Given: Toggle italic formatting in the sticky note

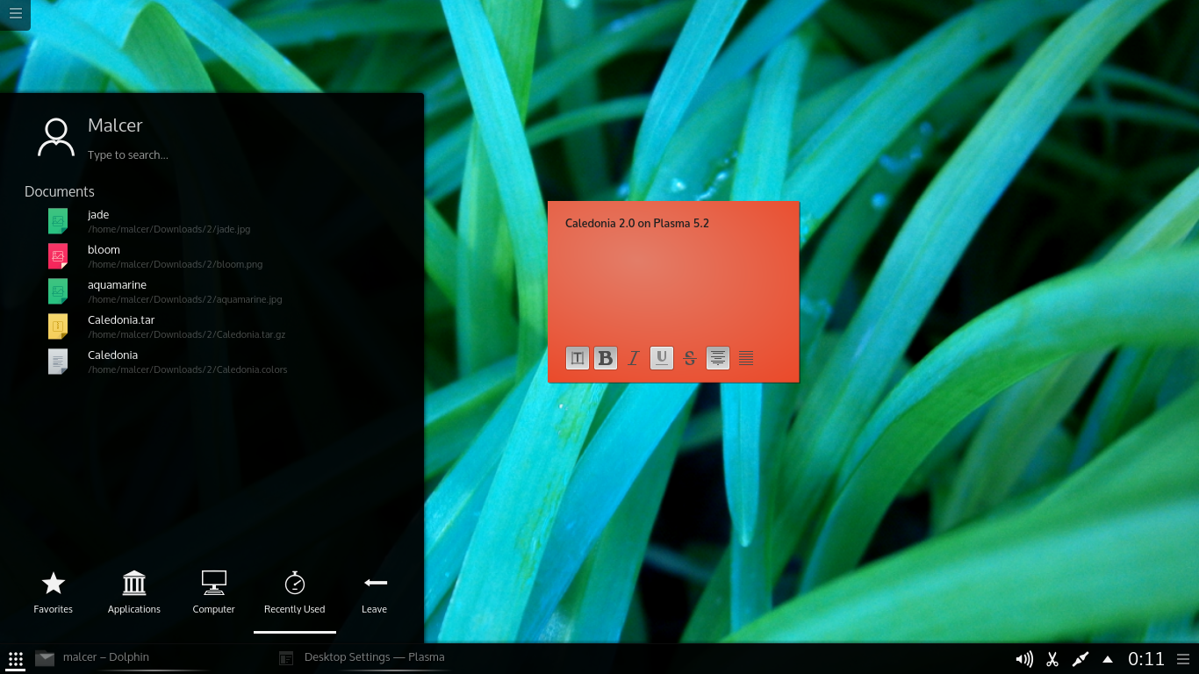Looking at the screenshot, I should point(634,358).
